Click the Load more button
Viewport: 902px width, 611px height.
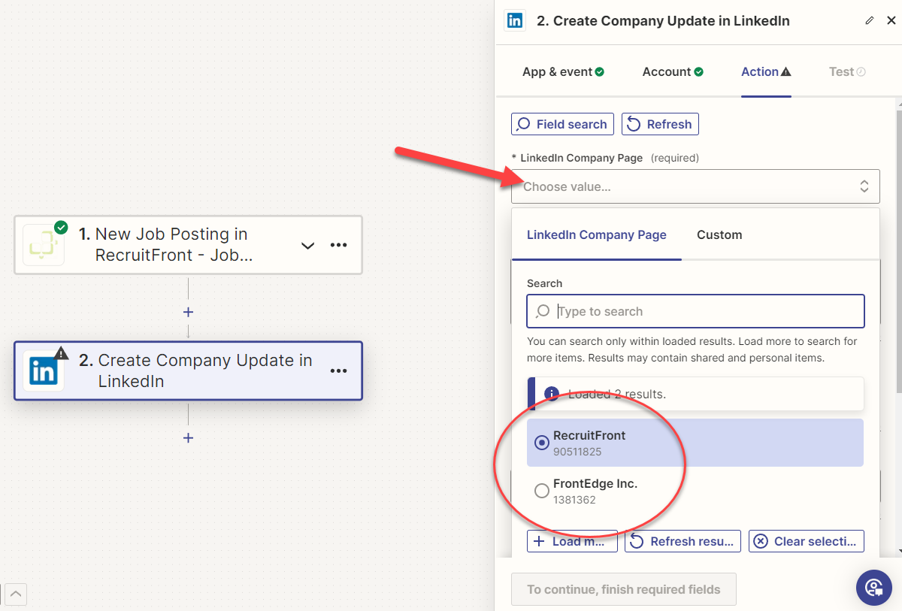(x=572, y=541)
